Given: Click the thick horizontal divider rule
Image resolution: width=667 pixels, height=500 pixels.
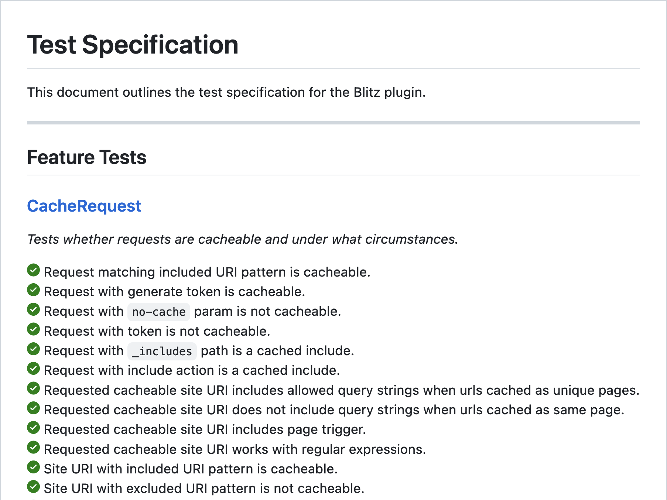Looking at the screenshot, I should click(333, 123).
